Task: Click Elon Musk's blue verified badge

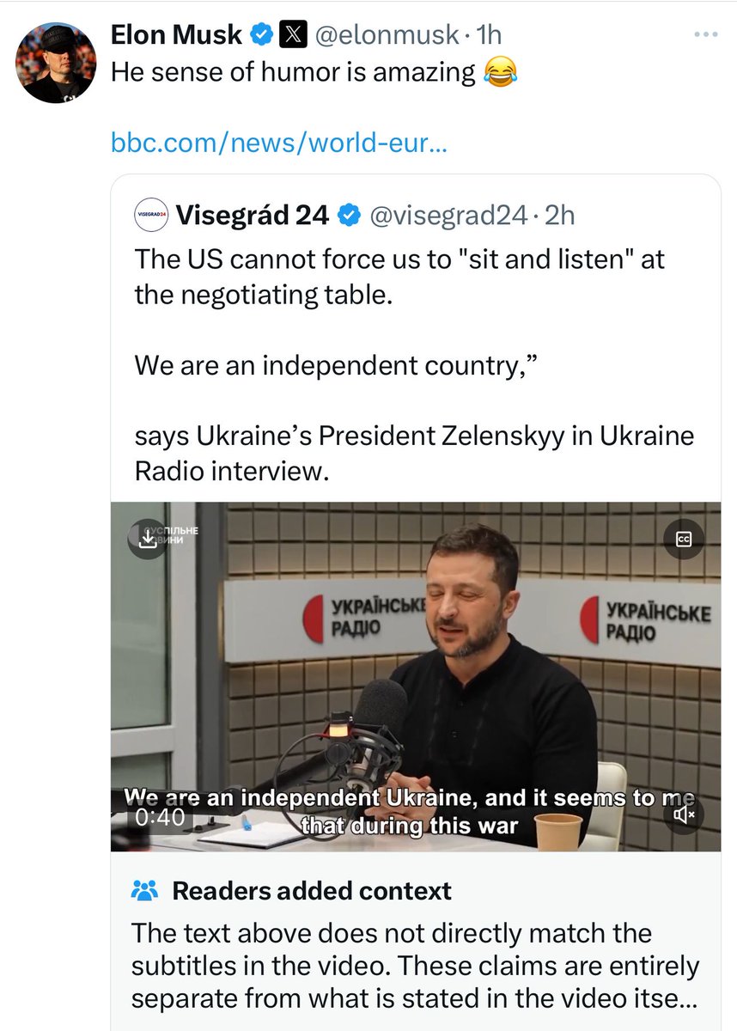Action: pos(263,35)
